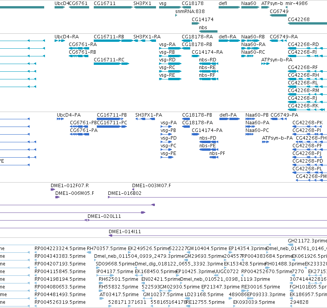Click the RH70357.5prime EST label

point(106,249)
